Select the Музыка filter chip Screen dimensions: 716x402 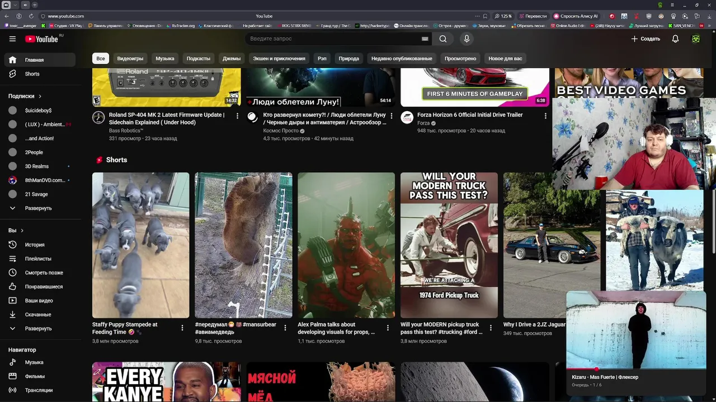tap(164, 59)
